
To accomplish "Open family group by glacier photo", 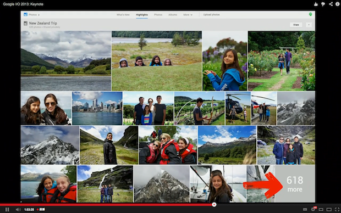I will [286, 145].
